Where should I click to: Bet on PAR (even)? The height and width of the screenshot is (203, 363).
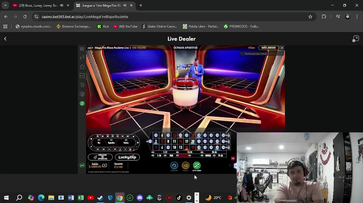point(171,155)
